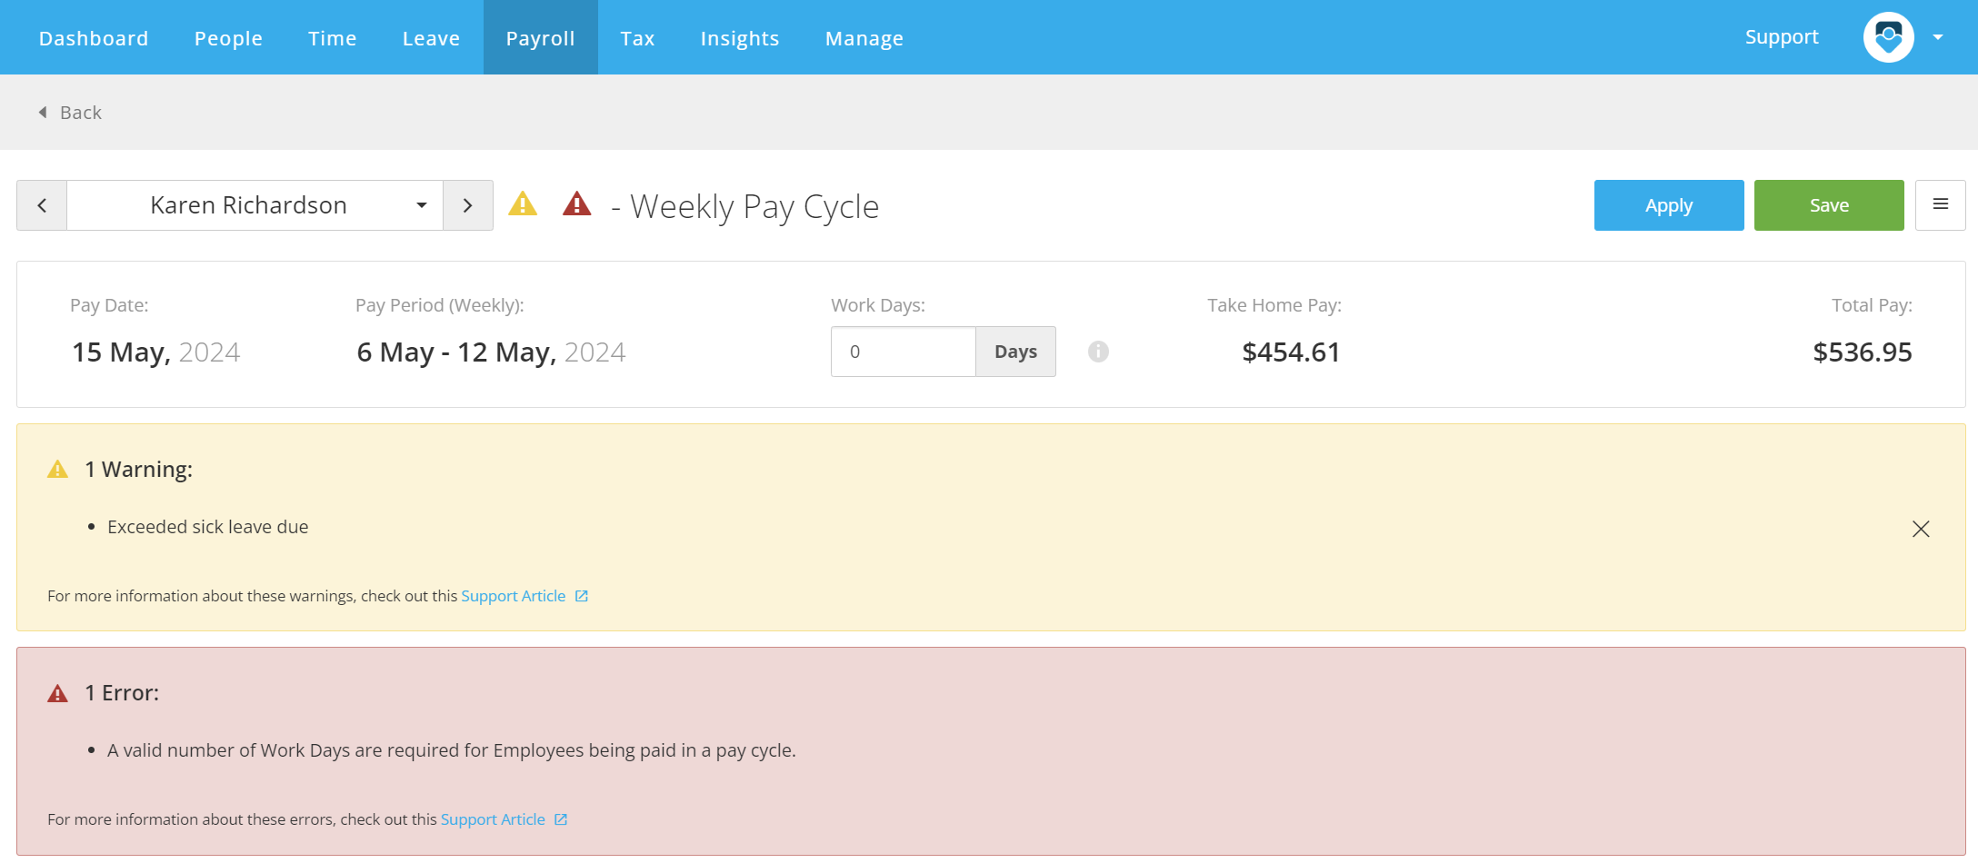Click the Weekly Pay Cycle heading

[754, 207]
